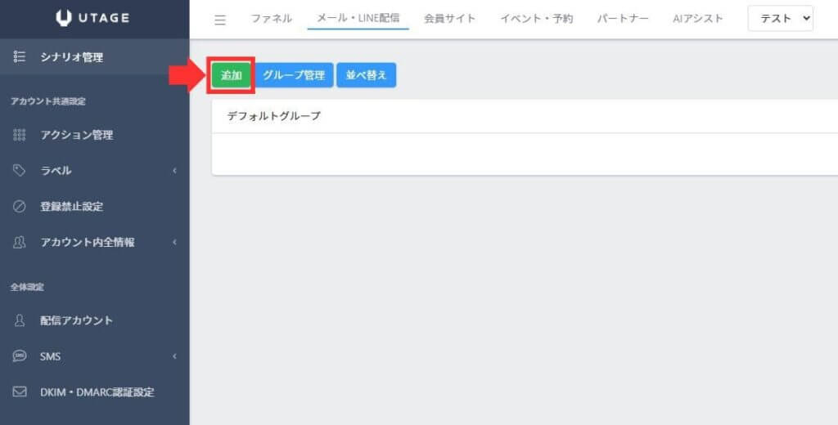Go to 登録禁止設定
The width and height of the screenshot is (838, 425).
pyautogui.click(x=95, y=207)
